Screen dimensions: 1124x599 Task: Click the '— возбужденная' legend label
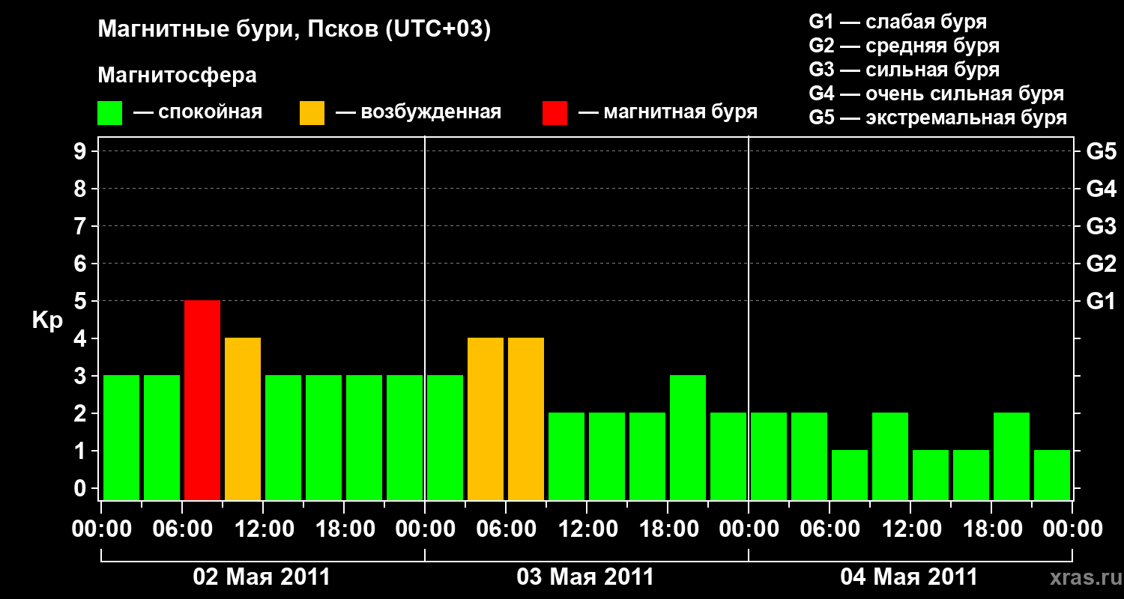pyautogui.click(x=418, y=113)
